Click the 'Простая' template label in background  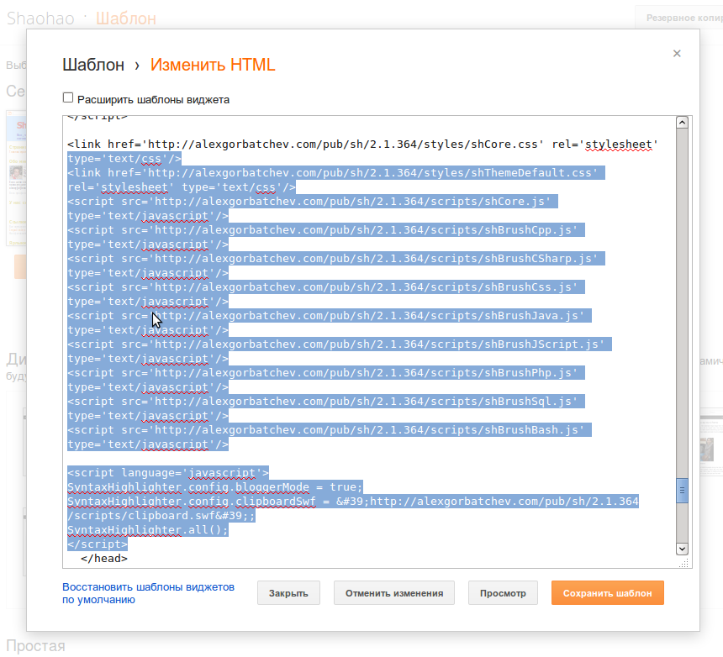point(35,646)
